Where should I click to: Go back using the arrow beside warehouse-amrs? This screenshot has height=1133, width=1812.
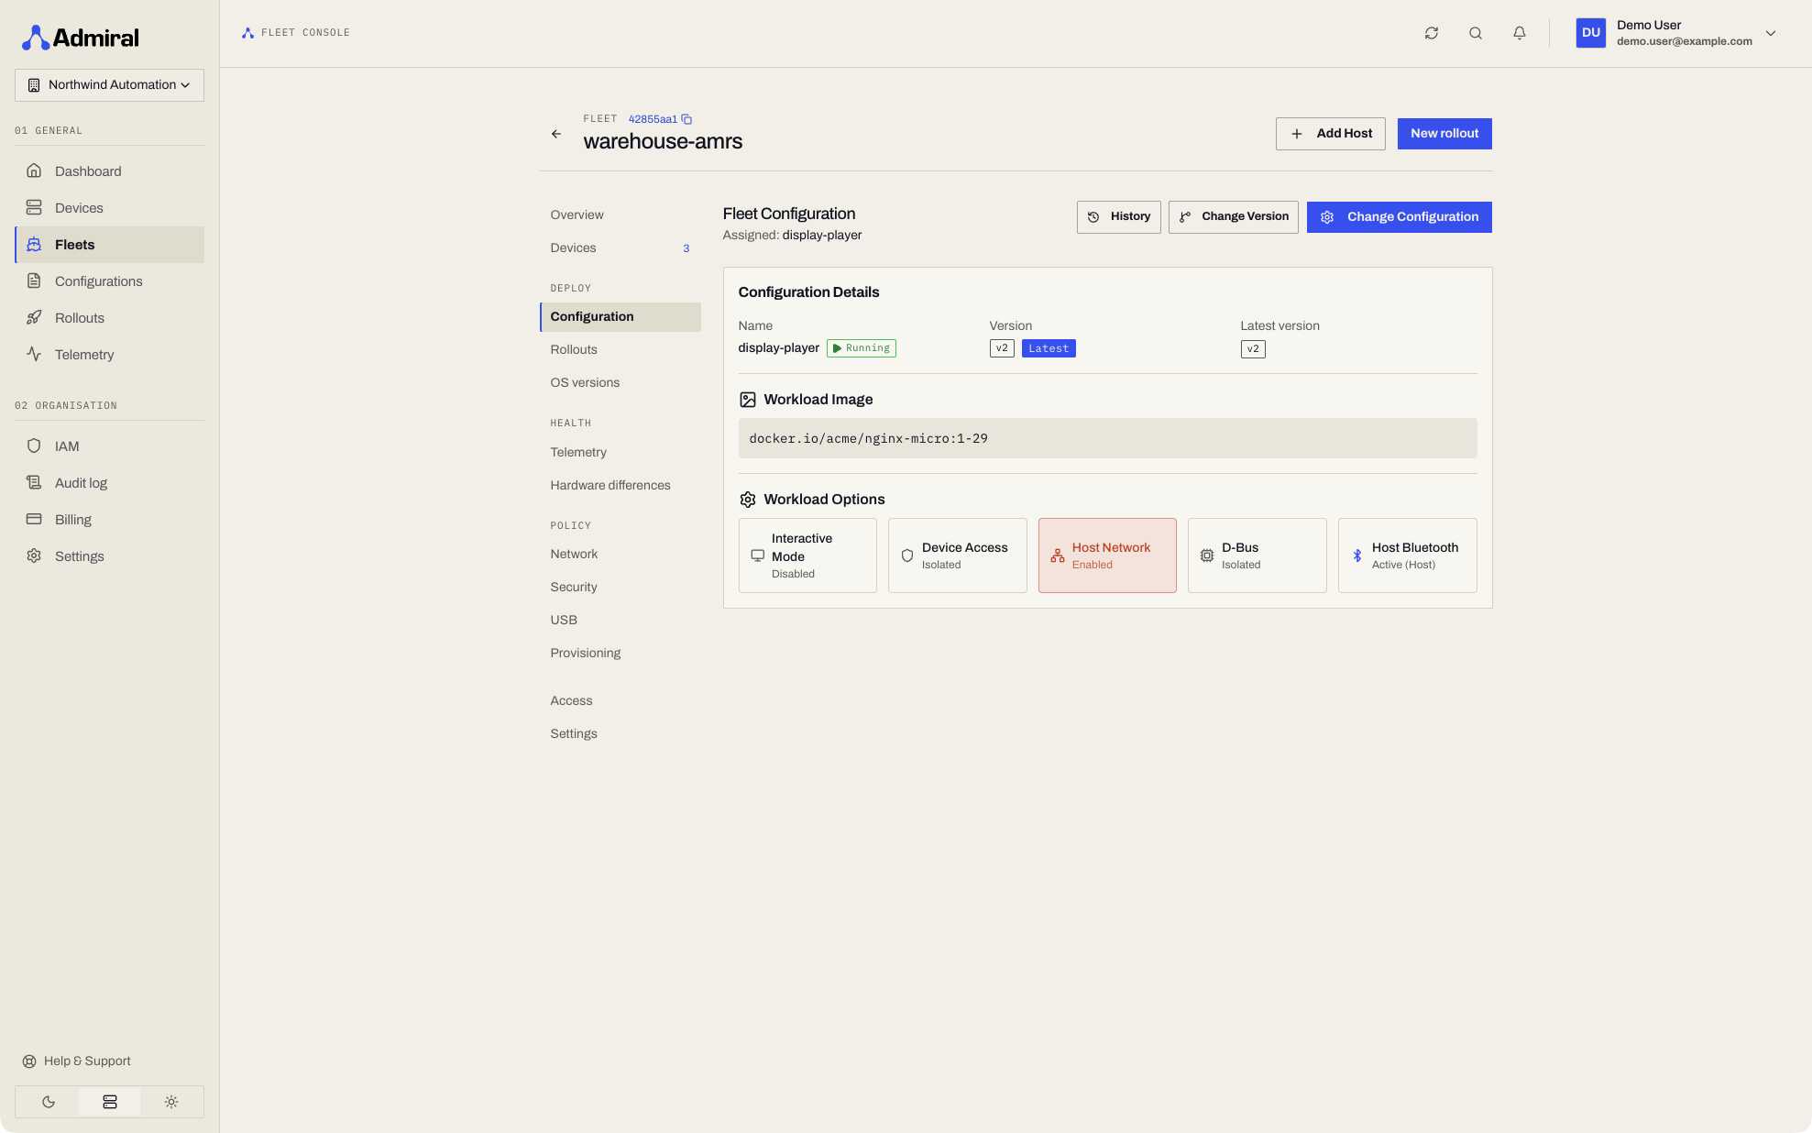point(555,134)
